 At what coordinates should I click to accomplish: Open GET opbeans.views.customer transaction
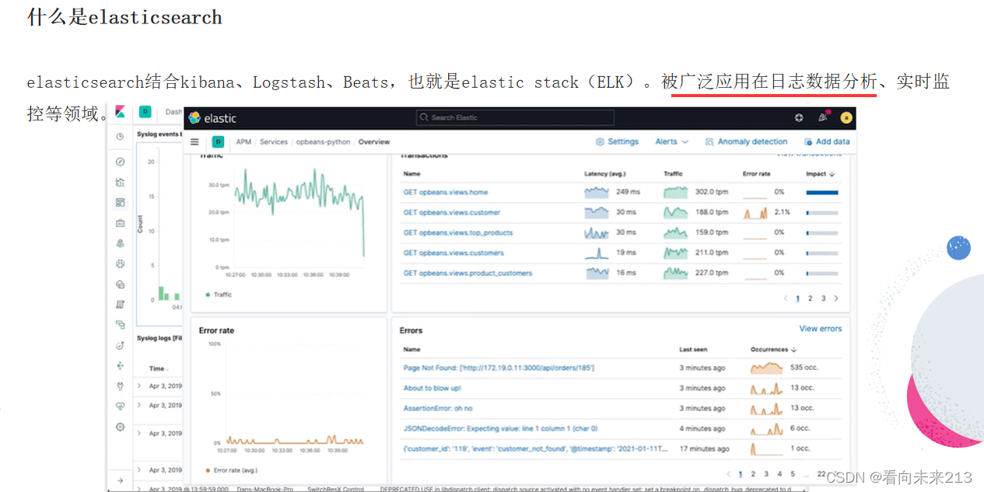click(452, 212)
